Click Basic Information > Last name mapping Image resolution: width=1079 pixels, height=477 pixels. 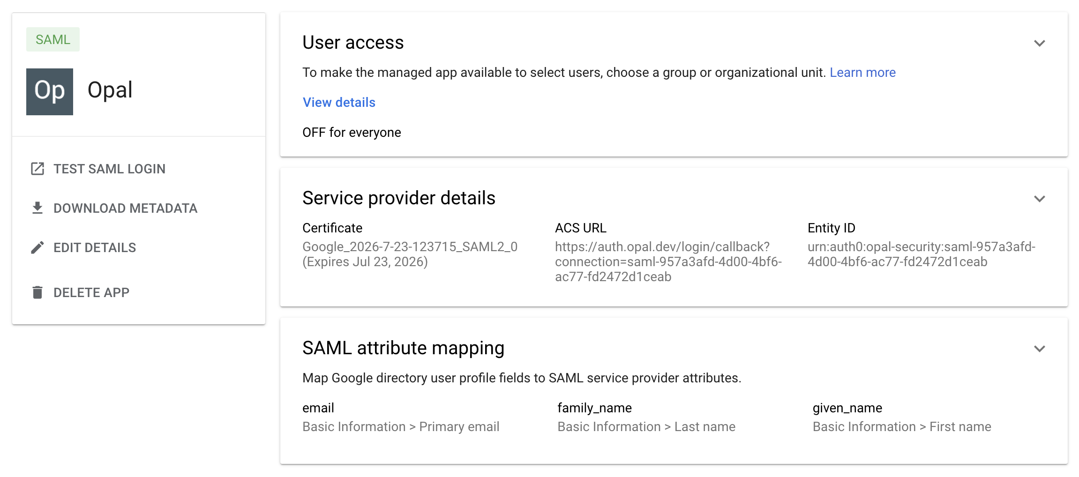[646, 426]
